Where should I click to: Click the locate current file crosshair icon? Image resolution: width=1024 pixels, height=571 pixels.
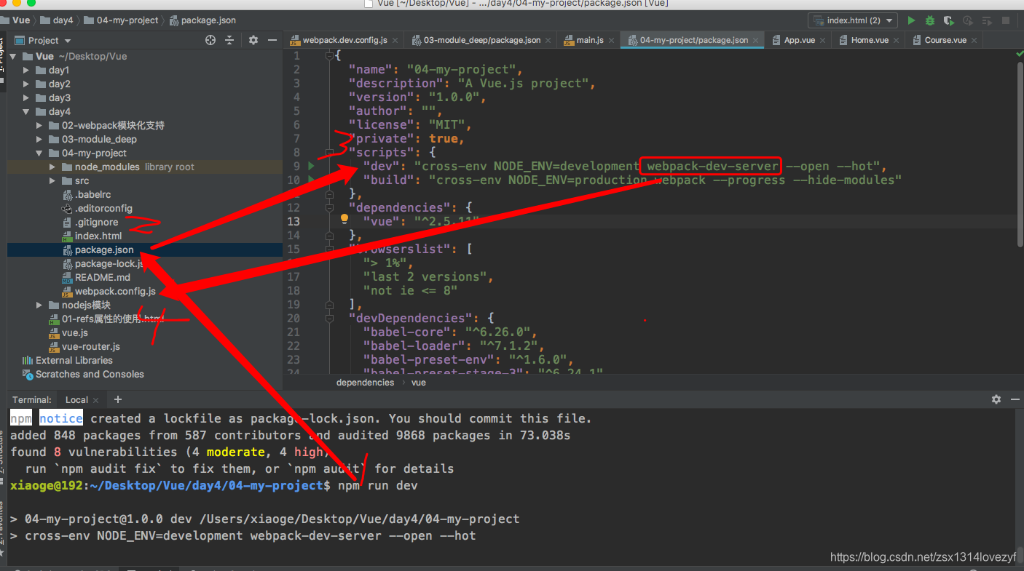point(210,40)
